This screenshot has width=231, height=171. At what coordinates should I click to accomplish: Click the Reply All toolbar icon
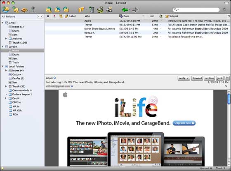pyautogui.click(x=57, y=10)
